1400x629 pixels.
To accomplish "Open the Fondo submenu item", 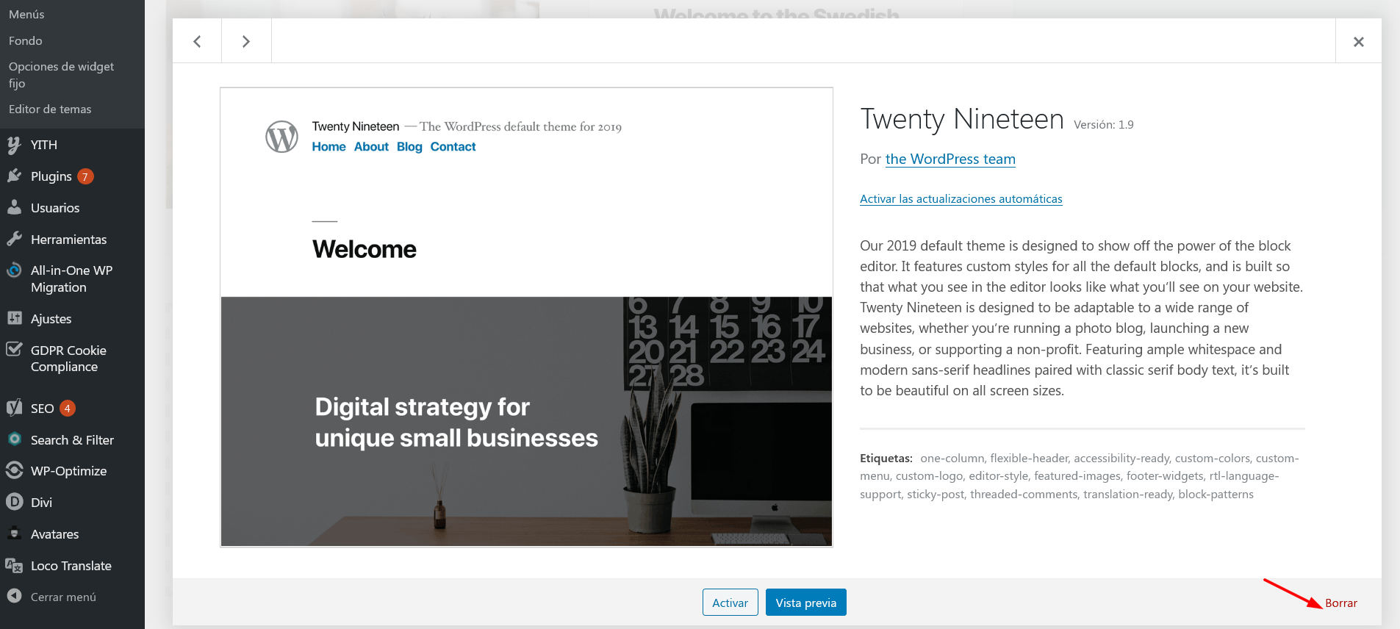I will click(x=26, y=40).
